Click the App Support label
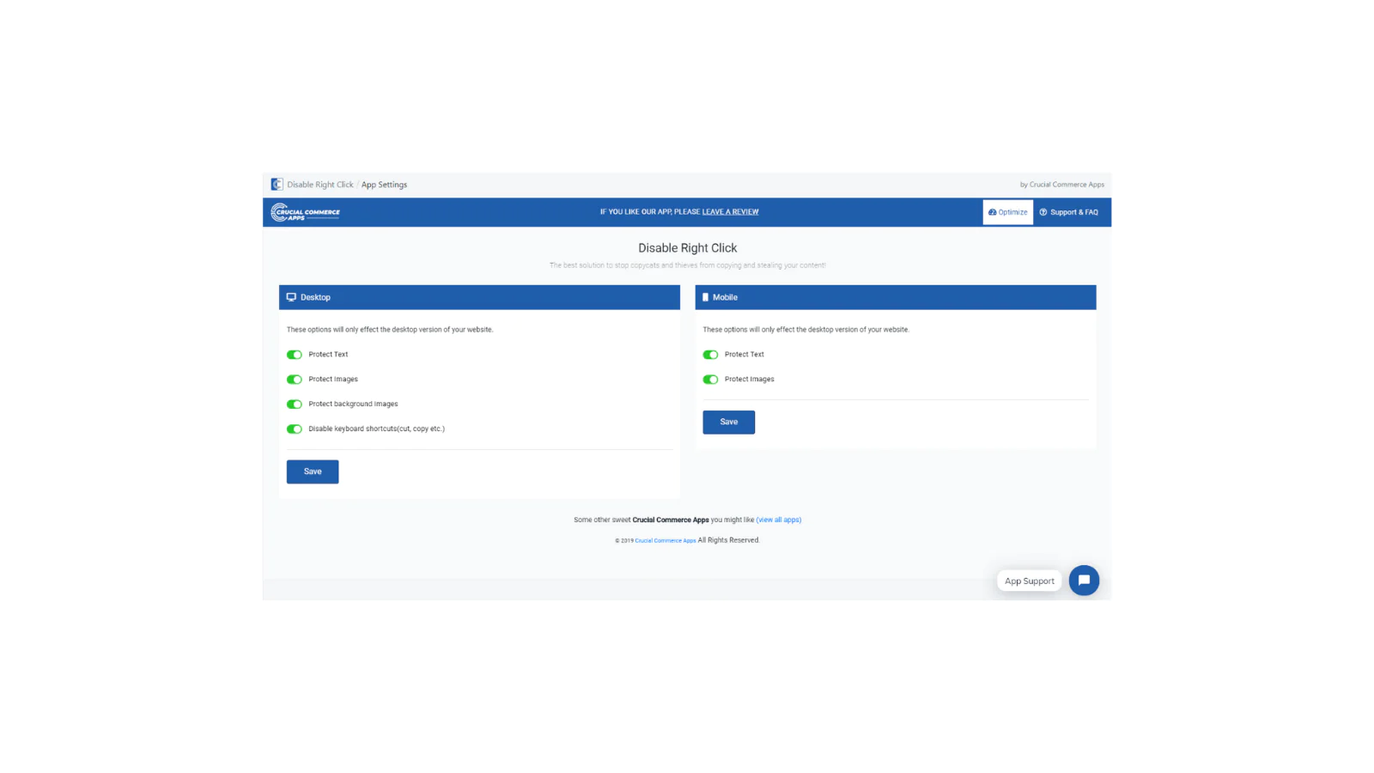Screen dimensions: 1374x773 (x=1030, y=581)
